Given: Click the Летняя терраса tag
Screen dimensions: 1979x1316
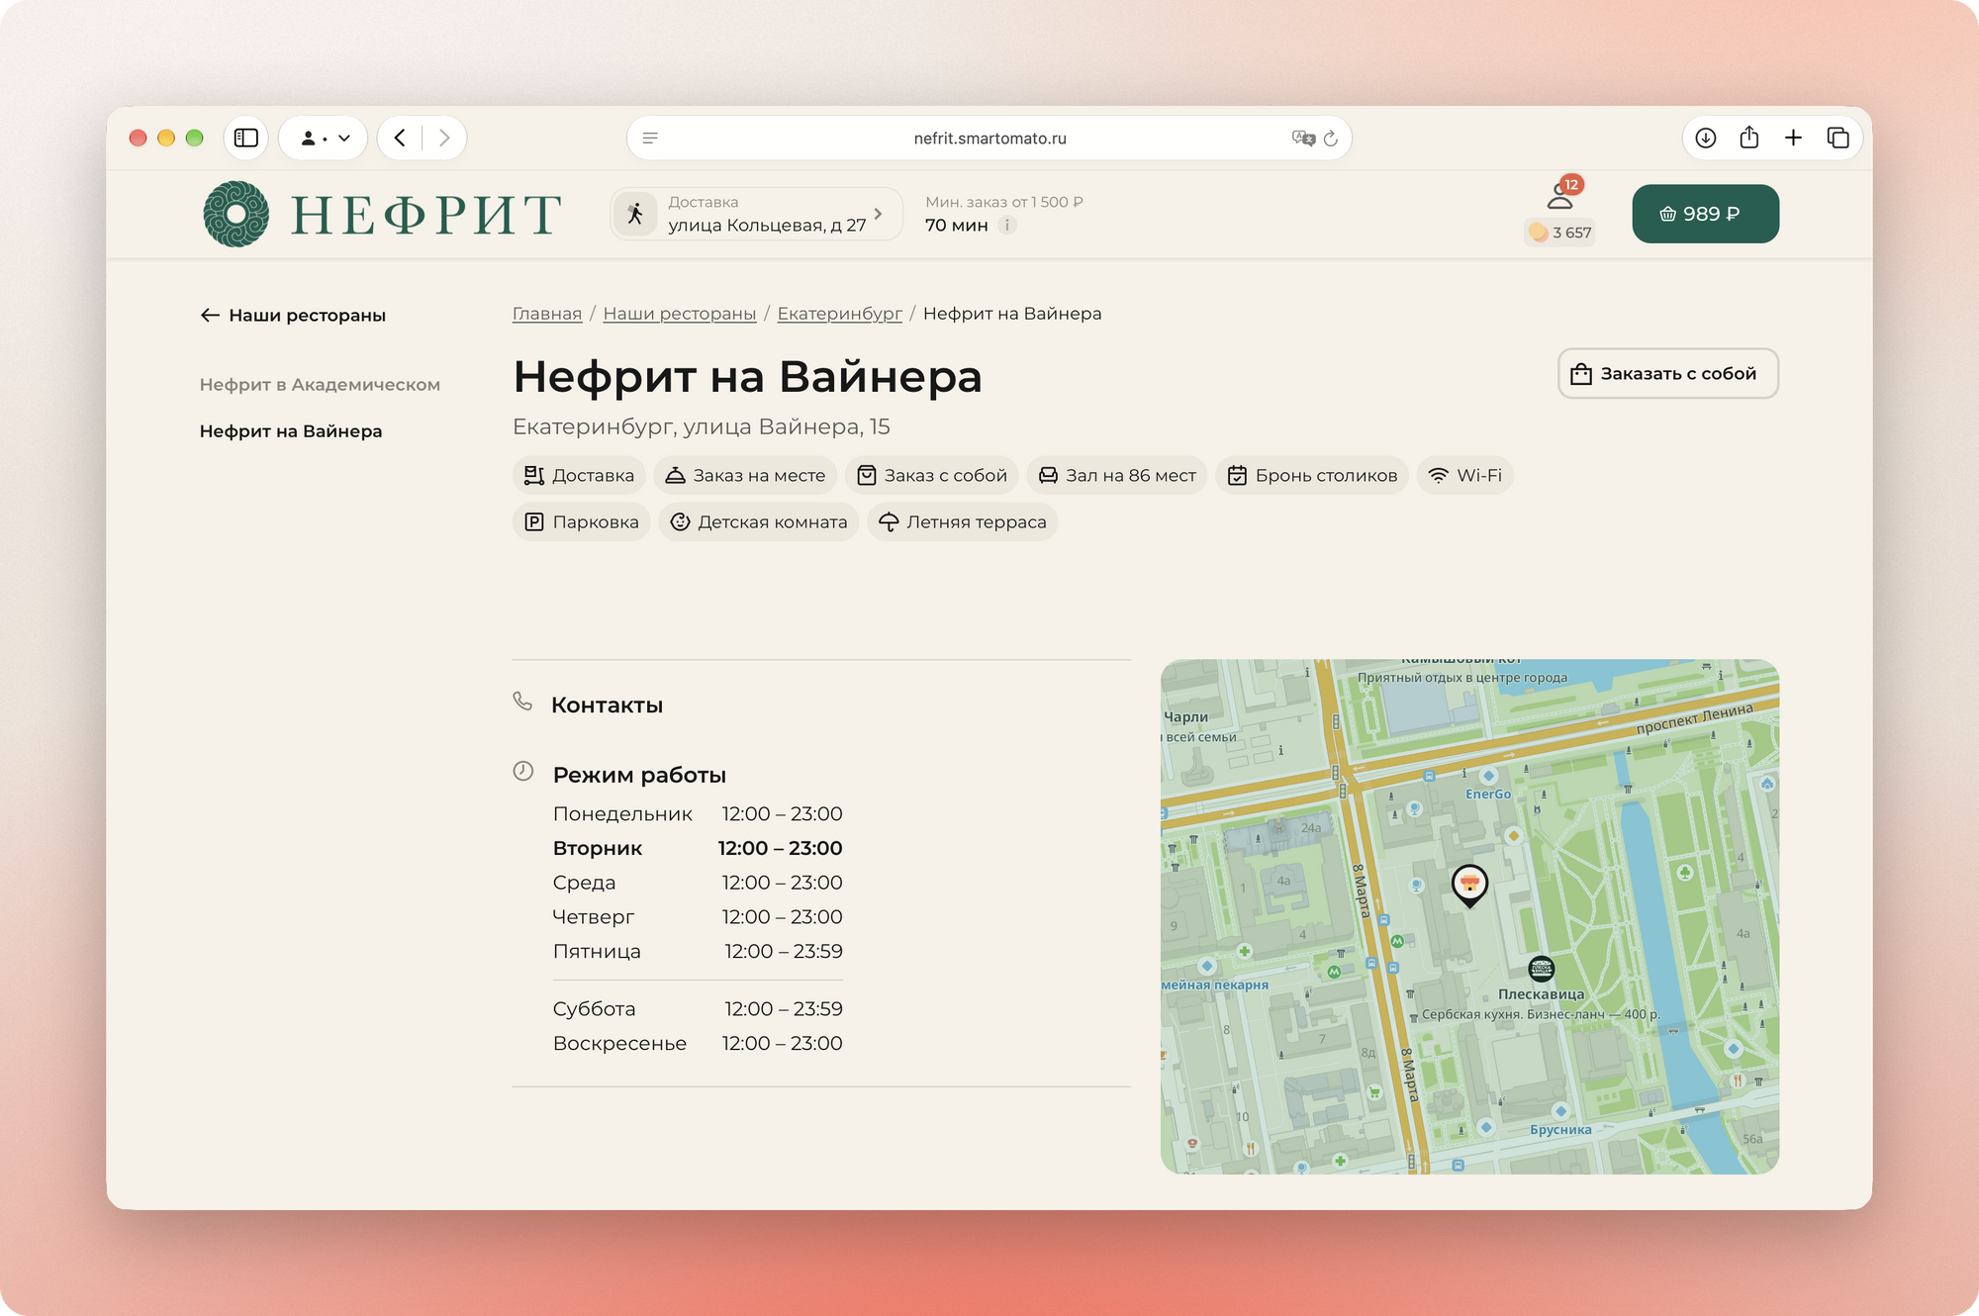Looking at the screenshot, I should coord(962,521).
